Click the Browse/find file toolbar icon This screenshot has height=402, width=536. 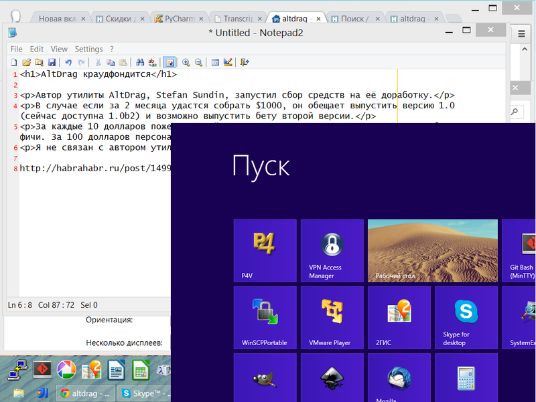pyautogui.click(x=39, y=62)
